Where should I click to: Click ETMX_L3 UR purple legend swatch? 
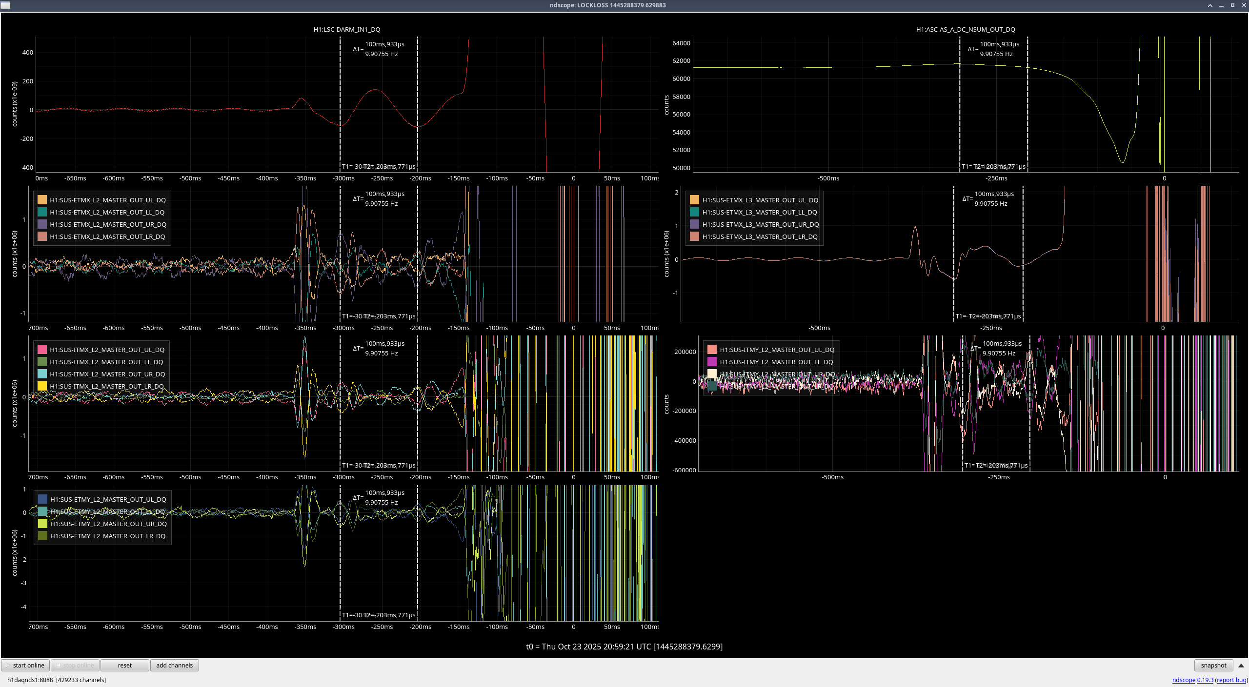click(x=694, y=224)
